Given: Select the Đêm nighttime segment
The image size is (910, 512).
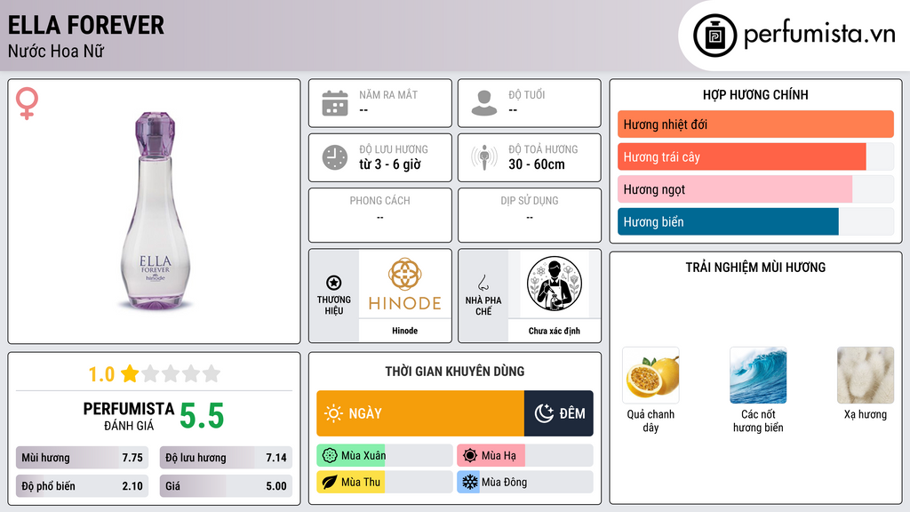Looking at the screenshot, I should click(x=558, y=413).
